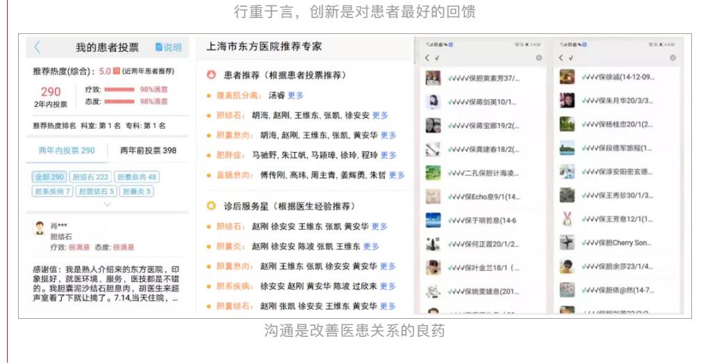
Task: Open settings in the chat list containing 保徐诚
Action: pos(673,58)
